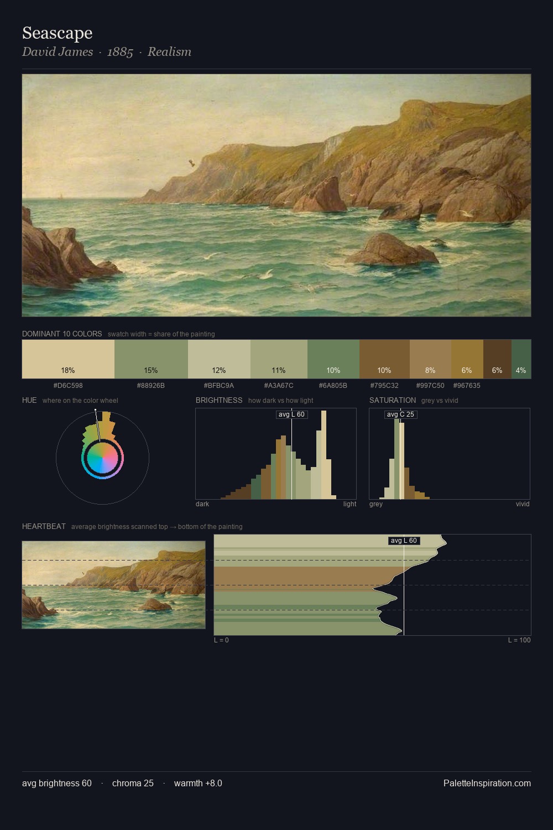Select the 10% brown swatch #795C32
553x830 pixels.
click(x=384, y=359)
